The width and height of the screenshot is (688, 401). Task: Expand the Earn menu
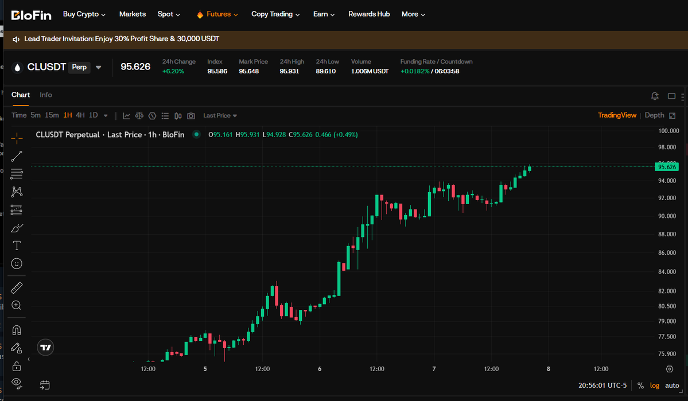(324, 14)
